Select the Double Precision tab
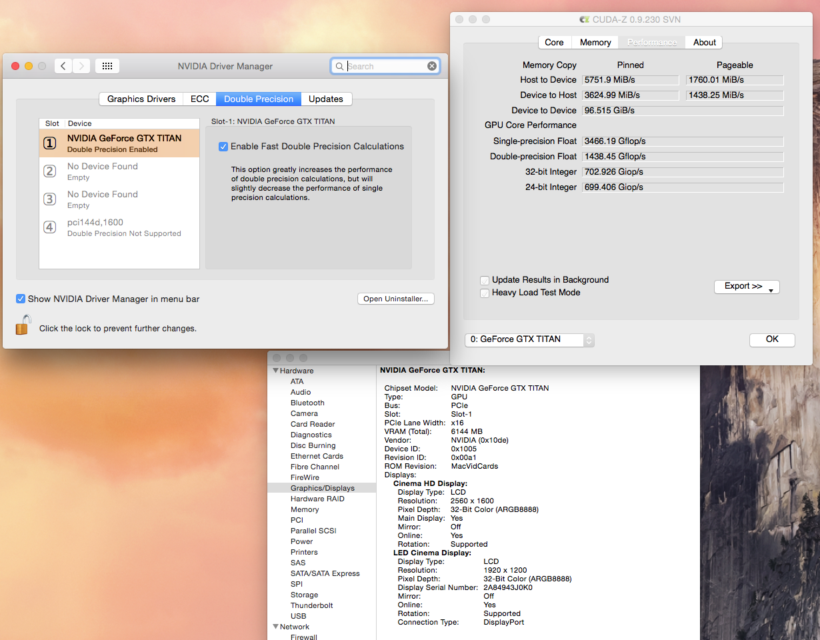820x640 pixels. [259, 99]
